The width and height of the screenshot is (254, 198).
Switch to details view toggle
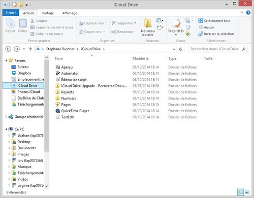tap(241, 192)
